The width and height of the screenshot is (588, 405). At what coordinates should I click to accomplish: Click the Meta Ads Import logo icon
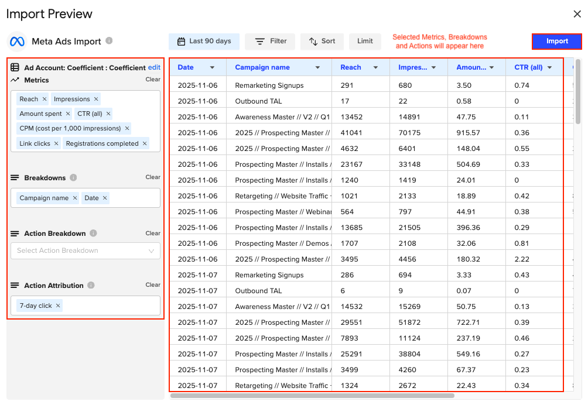click(x=16, y=42)
